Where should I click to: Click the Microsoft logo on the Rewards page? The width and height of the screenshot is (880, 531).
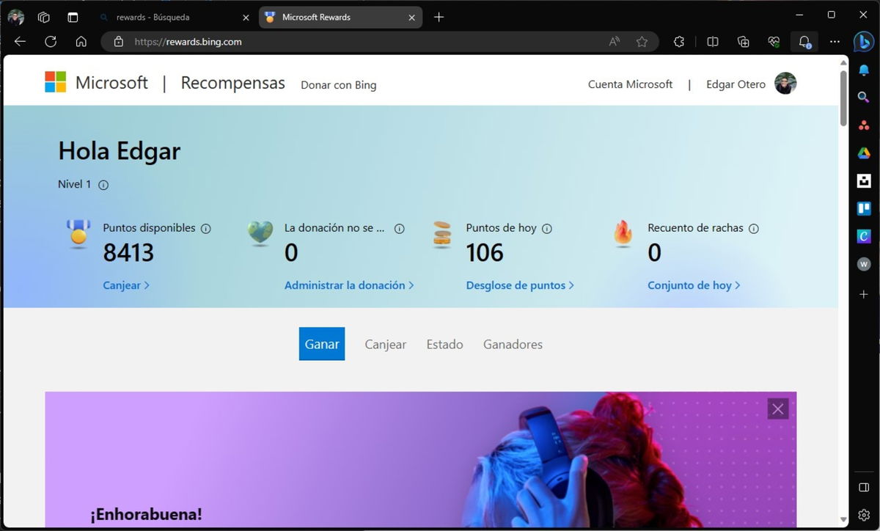[x=56, y=82]
